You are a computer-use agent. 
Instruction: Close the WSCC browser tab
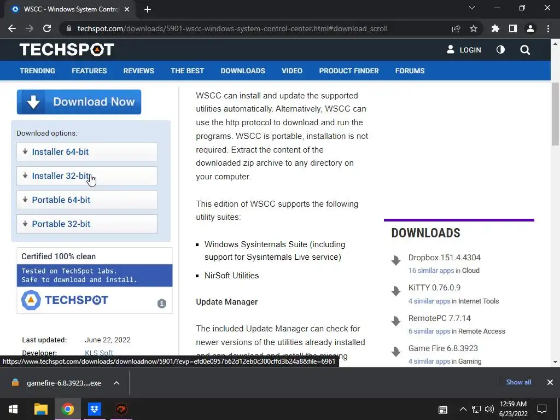point(127,9)
